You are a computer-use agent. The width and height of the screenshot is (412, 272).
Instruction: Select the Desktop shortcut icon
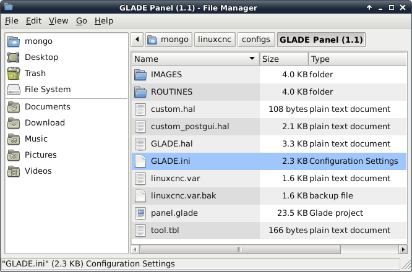(x=14, y=57)
